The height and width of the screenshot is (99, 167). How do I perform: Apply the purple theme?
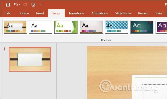pos(161,27)
